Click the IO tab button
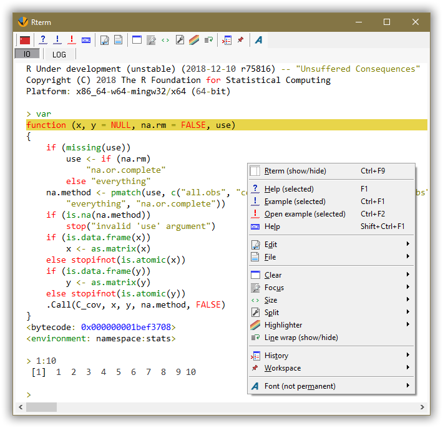This screenshot has height=428, width=443. pos(27,54)
